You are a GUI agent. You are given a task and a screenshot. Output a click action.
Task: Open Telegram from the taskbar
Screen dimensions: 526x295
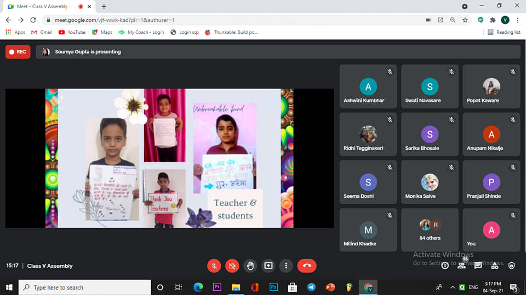pos(311,287)
